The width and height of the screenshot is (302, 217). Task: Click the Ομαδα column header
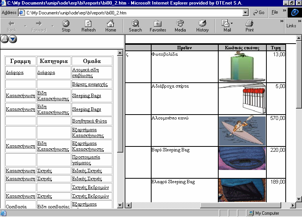tap(92, 61)
